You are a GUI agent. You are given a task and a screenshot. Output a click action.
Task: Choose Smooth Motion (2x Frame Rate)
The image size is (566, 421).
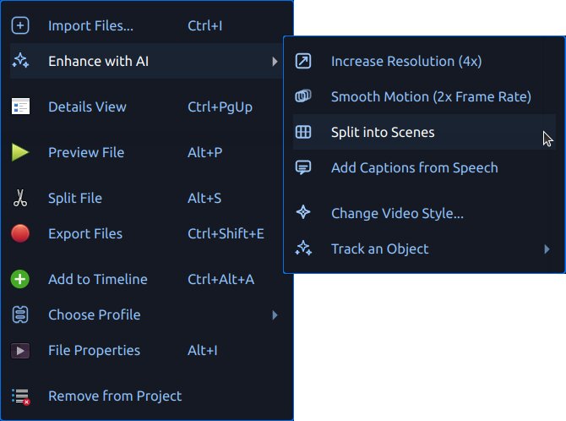[431, 96]
